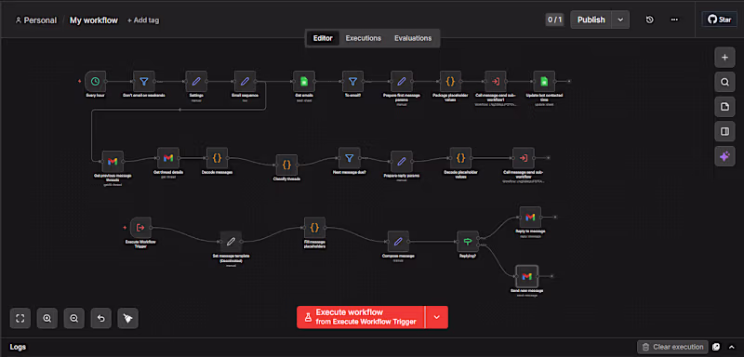Select the Next message due? filter node
The image size is (744, 357).
coord(350,158)
